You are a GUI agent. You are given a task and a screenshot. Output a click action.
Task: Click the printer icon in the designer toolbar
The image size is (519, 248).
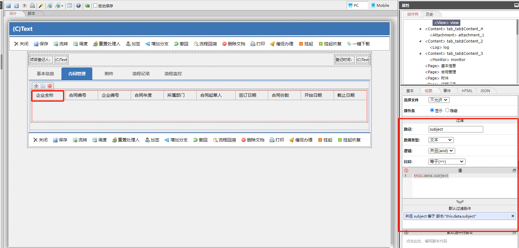pyautogui.click(x=32, y=6)
